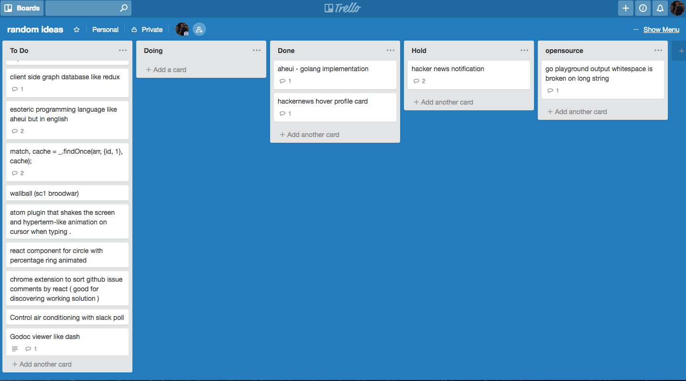This screenshot has height=381, width=686.
Task: Click comment icon on hackernews hover card
Action: (283, 114)
